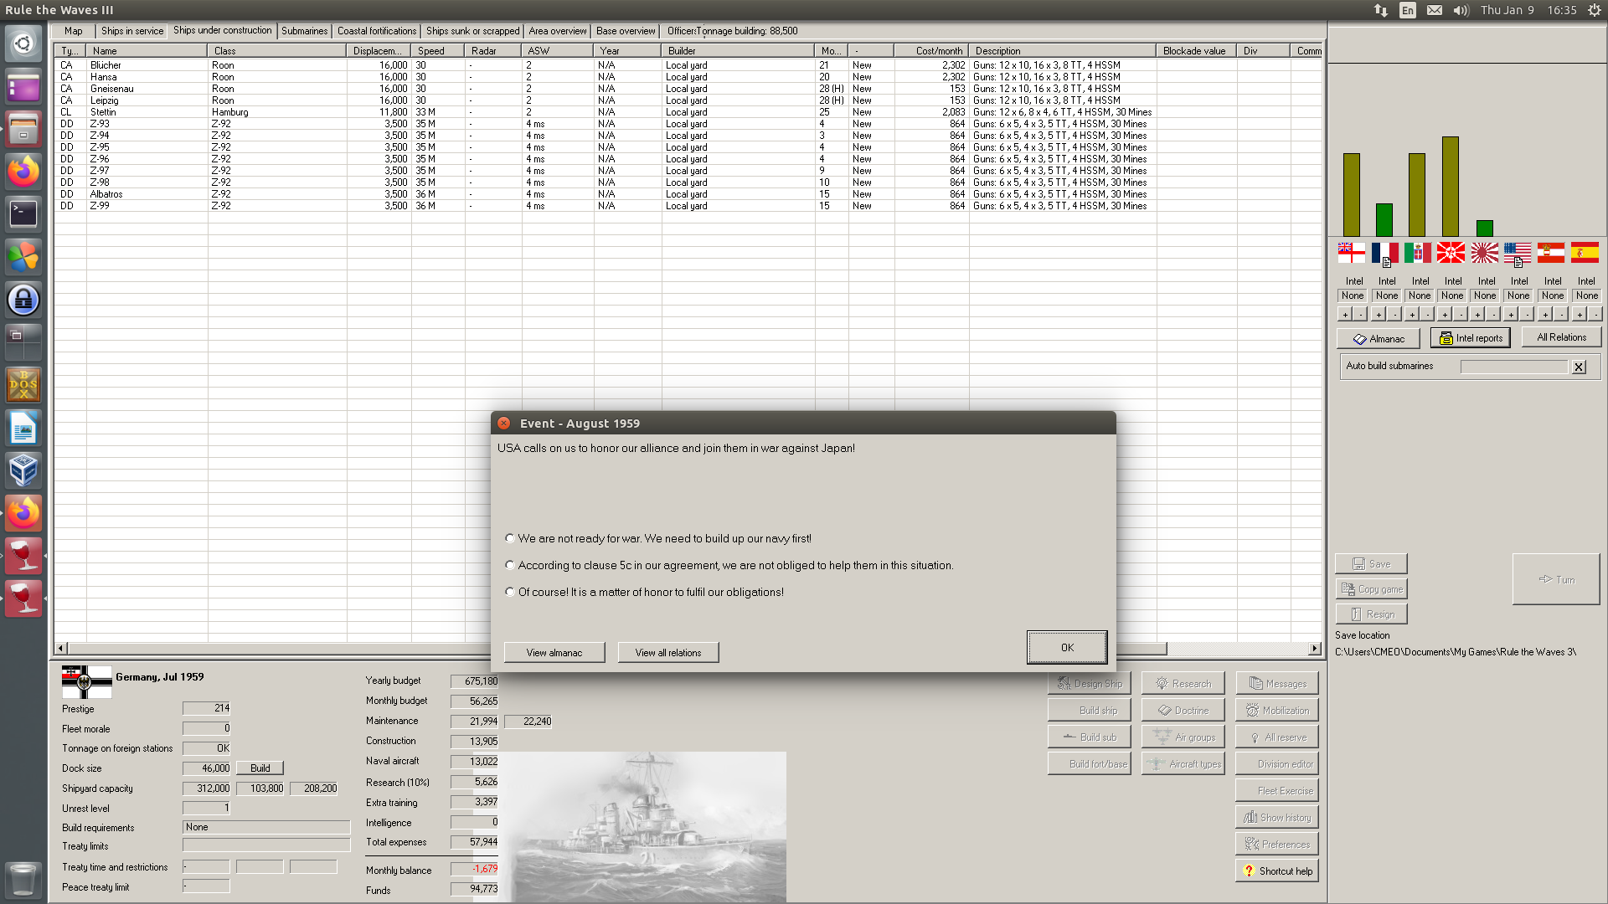The image size is (1608, 904).
Task: Open the Trash in the dock
Action: coord(23,880)
